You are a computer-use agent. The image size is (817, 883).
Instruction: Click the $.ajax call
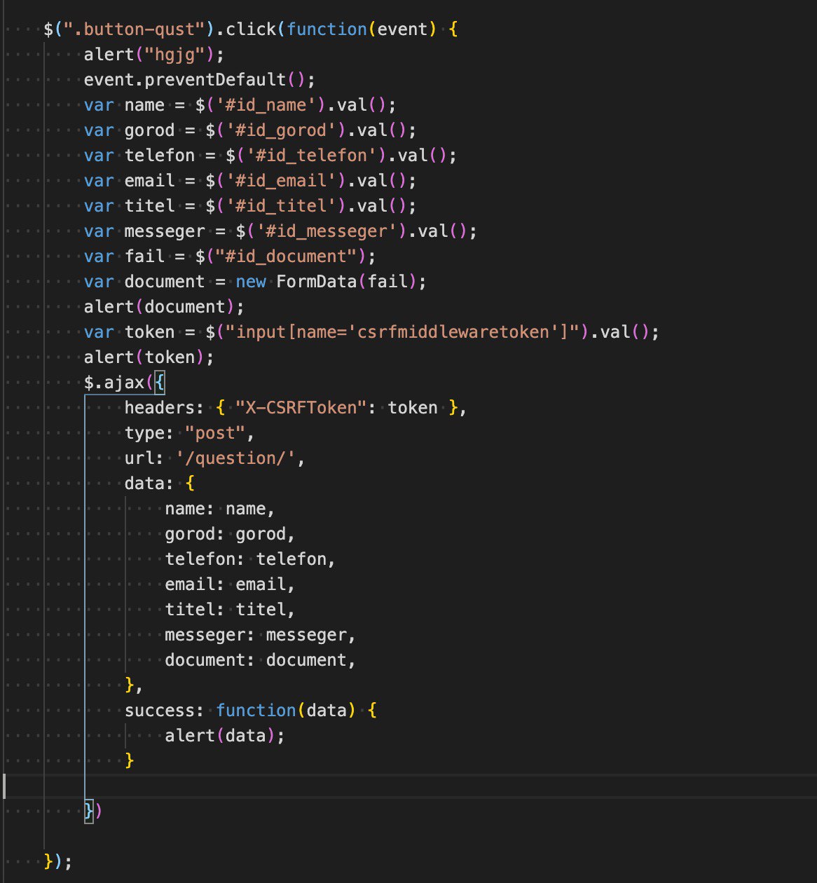click(114, 383)
